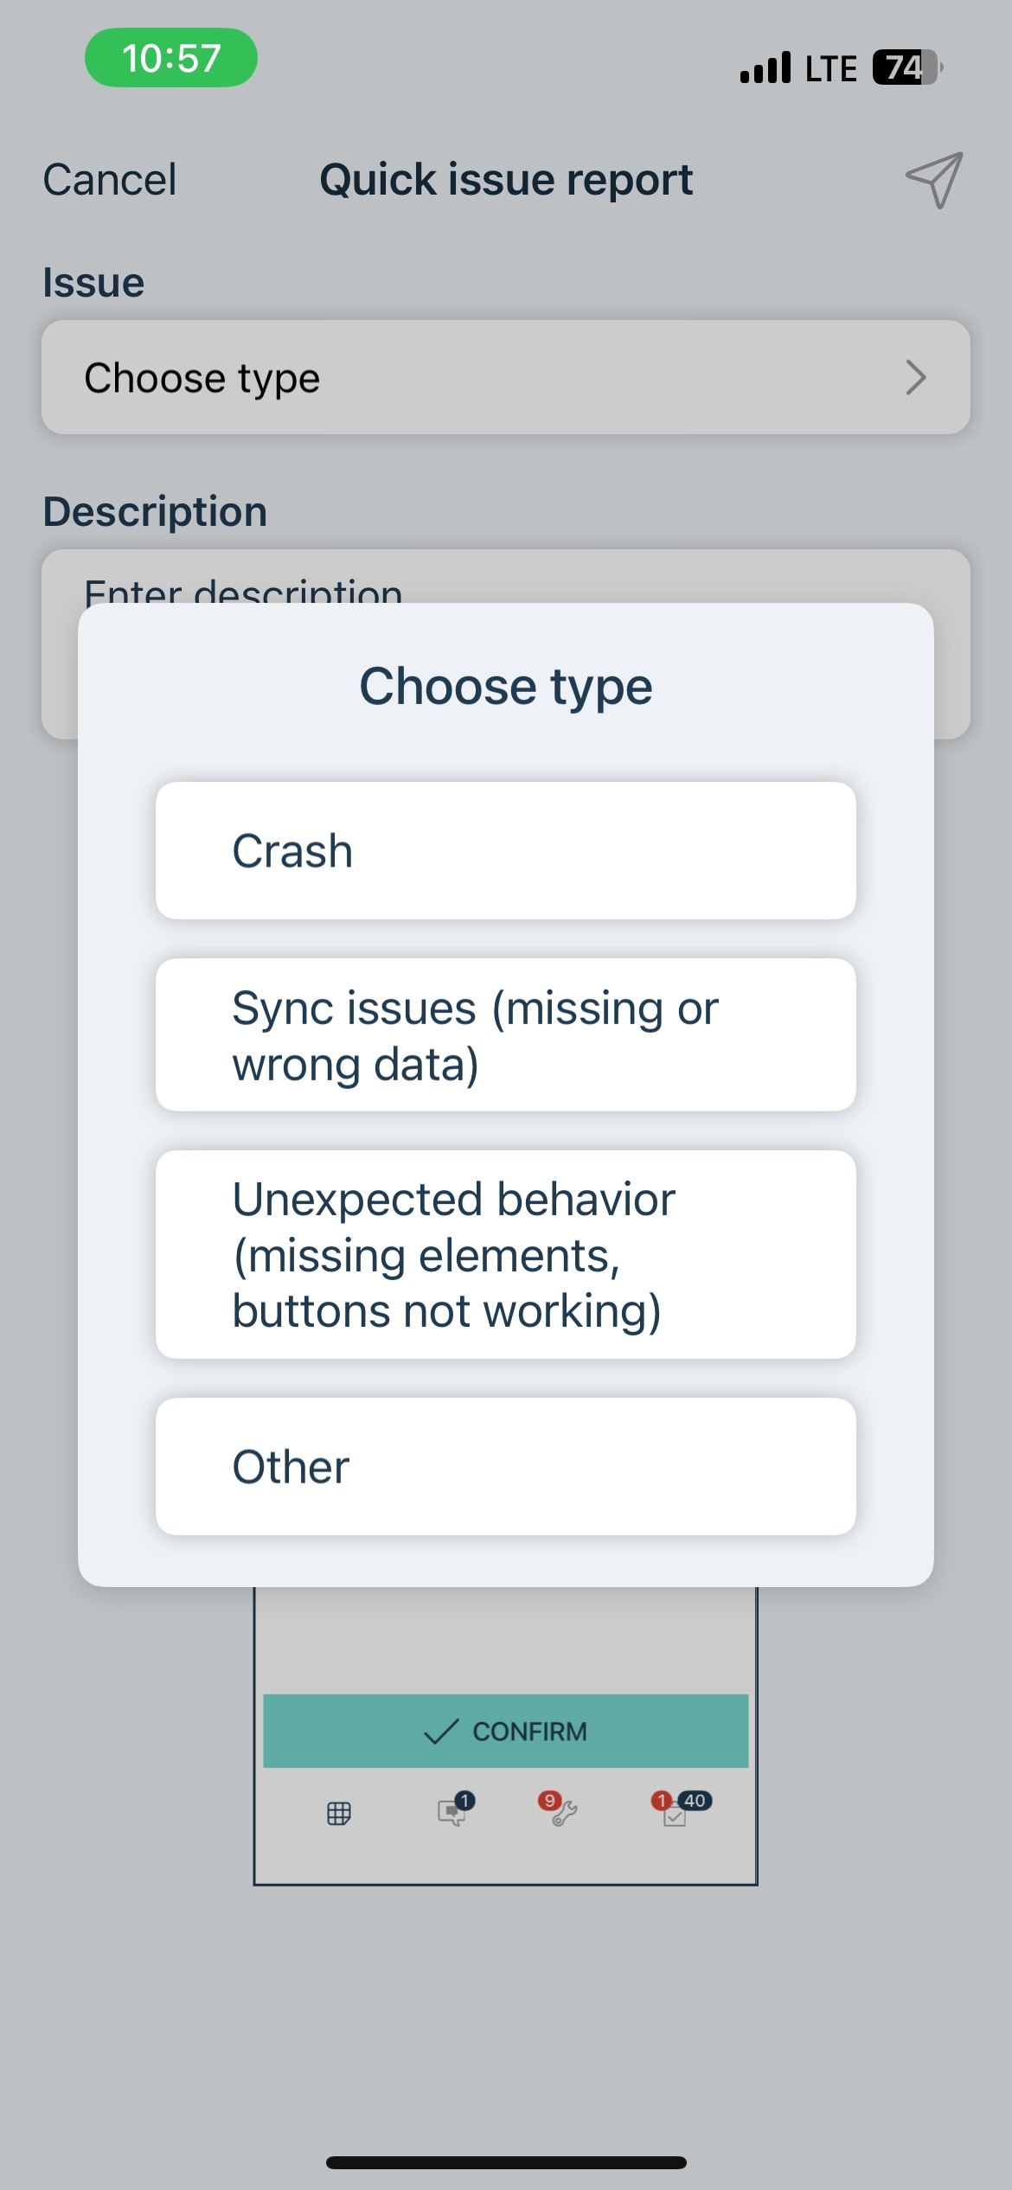Tap the home indicator bar
The image size is (1012, 2190).
pos(505,2162)
